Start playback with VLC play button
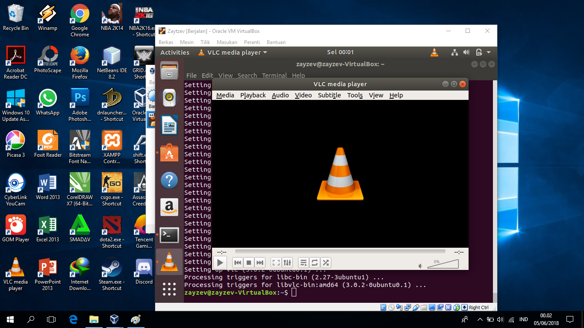This screenshot has width=584, height=328. [220, 263]
